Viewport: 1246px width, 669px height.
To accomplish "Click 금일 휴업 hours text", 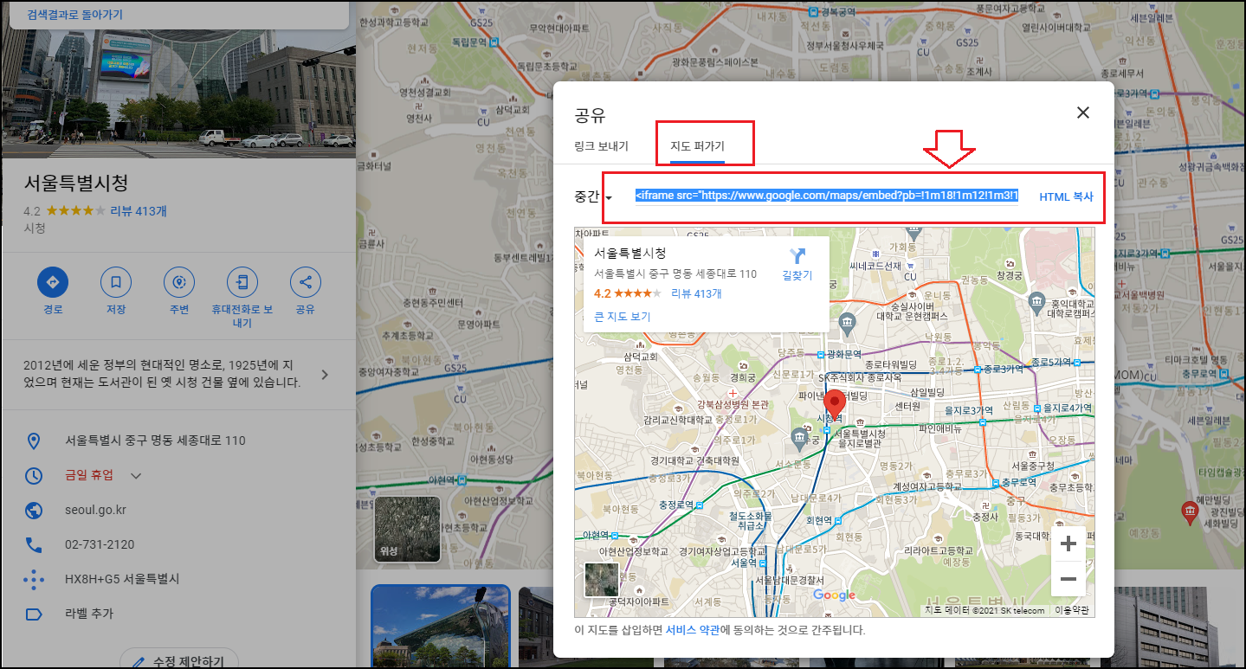I will (x=91, y=475).
